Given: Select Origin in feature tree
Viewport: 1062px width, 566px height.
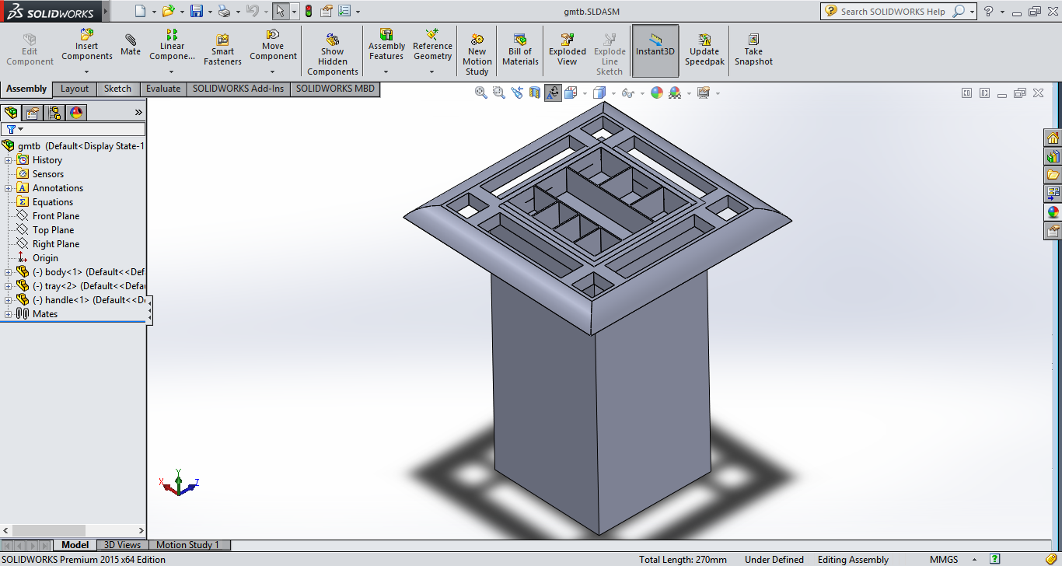Looking at the screenshot, I should (45, 258).
